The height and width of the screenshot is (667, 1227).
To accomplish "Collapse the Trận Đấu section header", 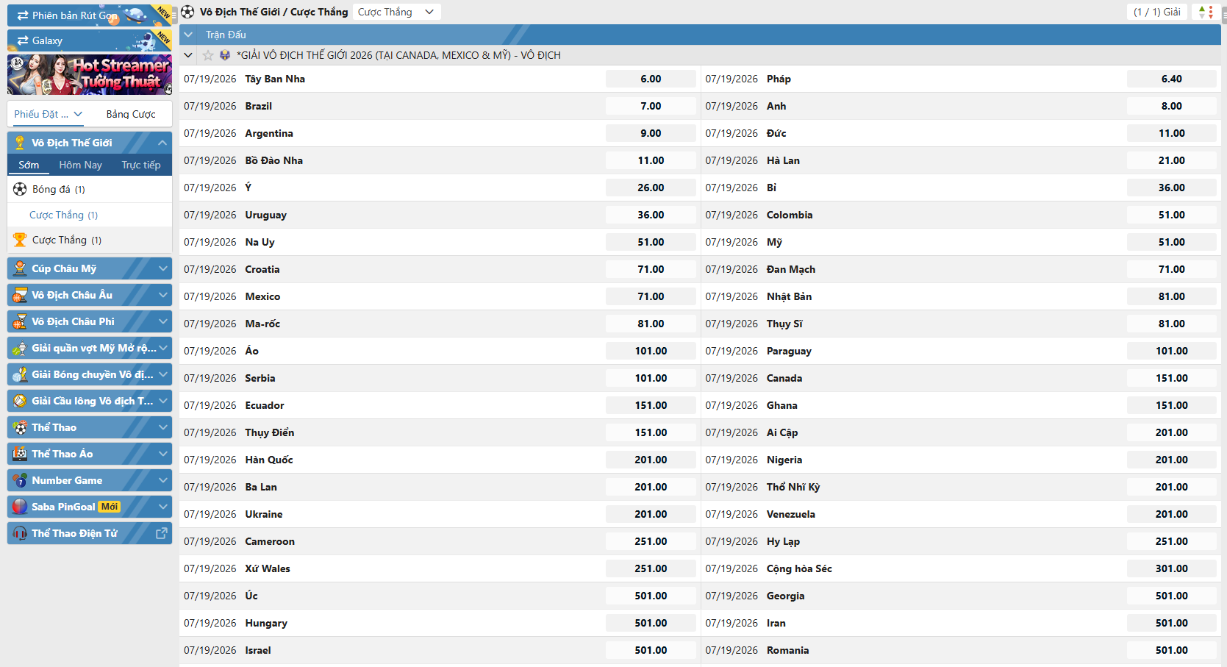I will [x=189, y=35].
